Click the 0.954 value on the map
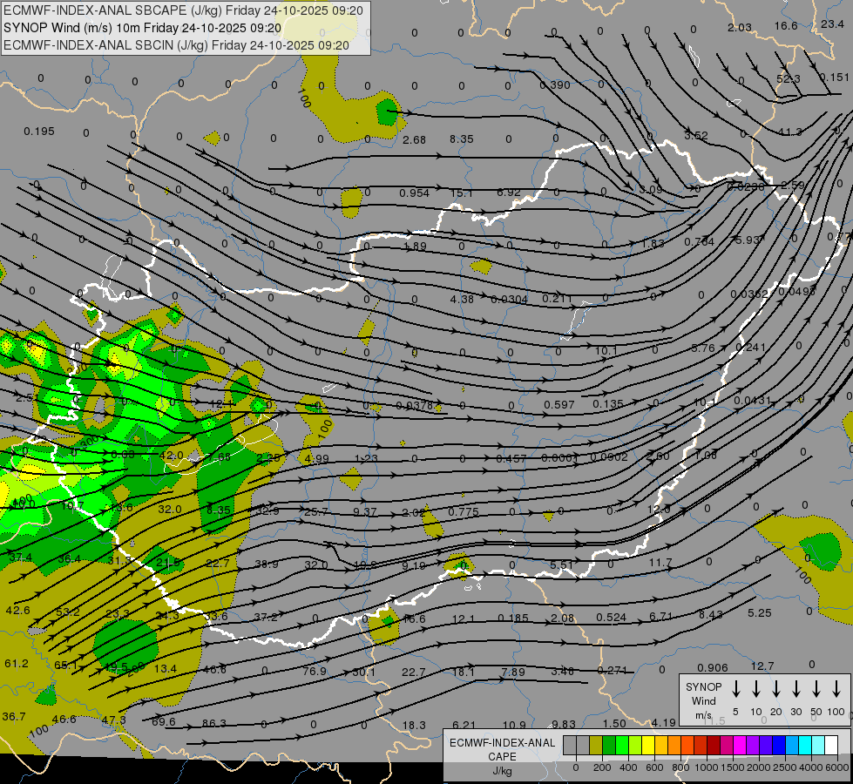853x784 pixels. pos(414,193)
